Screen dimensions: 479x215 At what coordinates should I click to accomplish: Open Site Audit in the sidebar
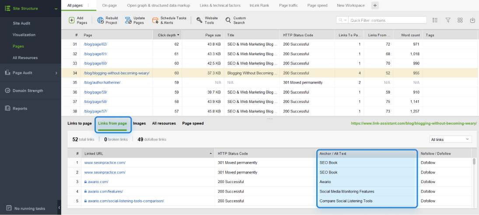tap(21, 23)
